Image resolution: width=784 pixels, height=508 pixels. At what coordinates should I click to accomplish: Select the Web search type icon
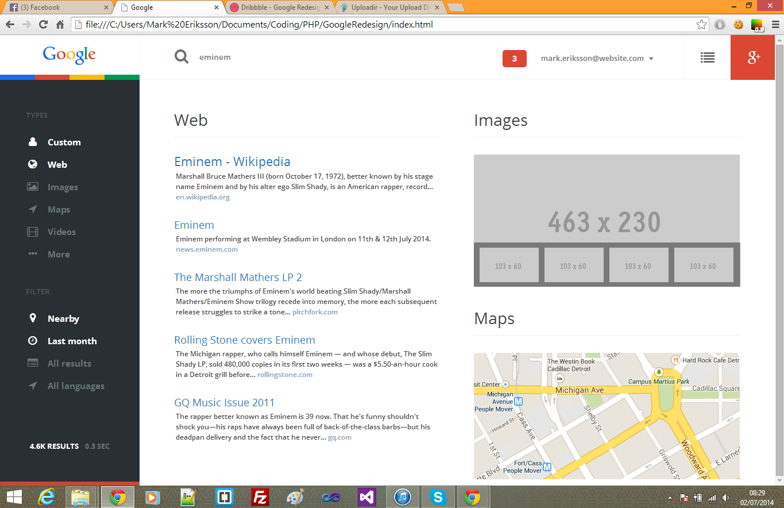click(x=33, y=164)
